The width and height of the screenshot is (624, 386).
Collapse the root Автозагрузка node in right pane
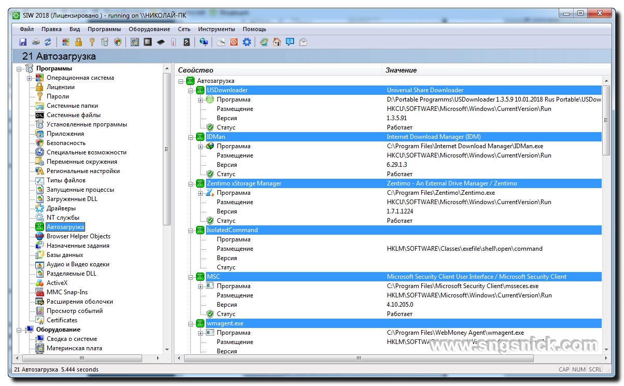[x=181, y=81]
